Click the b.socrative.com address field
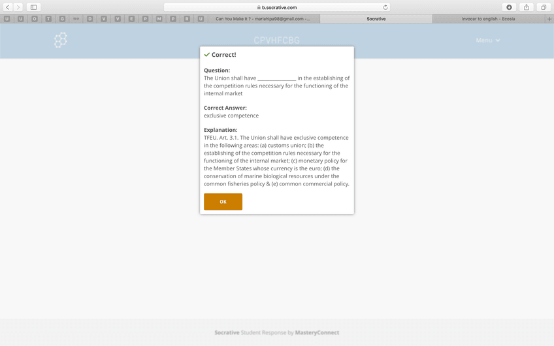 [x=277, y=7]
